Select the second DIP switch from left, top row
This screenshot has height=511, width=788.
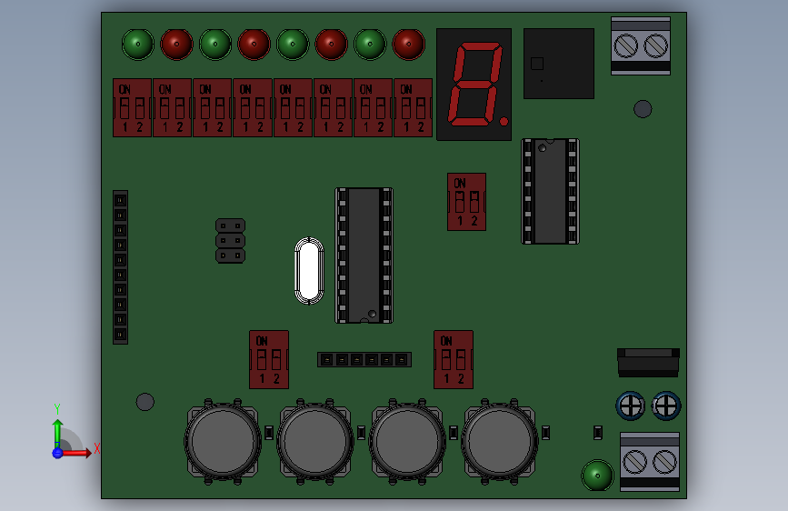tap(173, 107)
